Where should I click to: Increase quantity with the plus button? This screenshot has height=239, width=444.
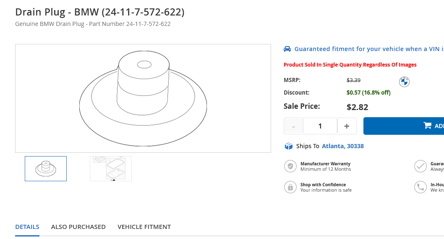point(347,126)
